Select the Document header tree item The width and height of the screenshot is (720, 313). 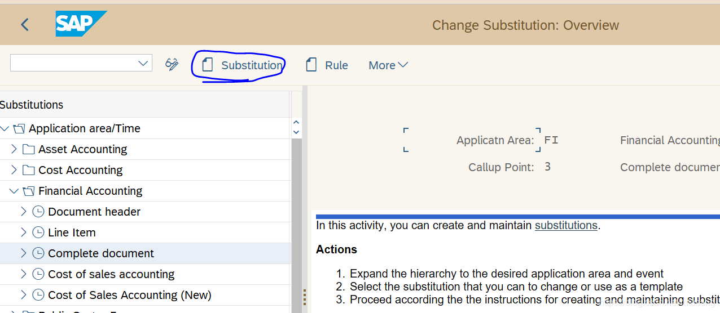tap(94, 212)
